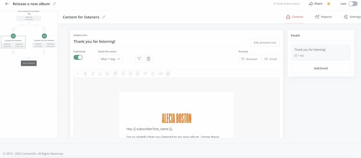Click the '0 Total Subscribers' text

pyautogui.click(x=287, y=4)
